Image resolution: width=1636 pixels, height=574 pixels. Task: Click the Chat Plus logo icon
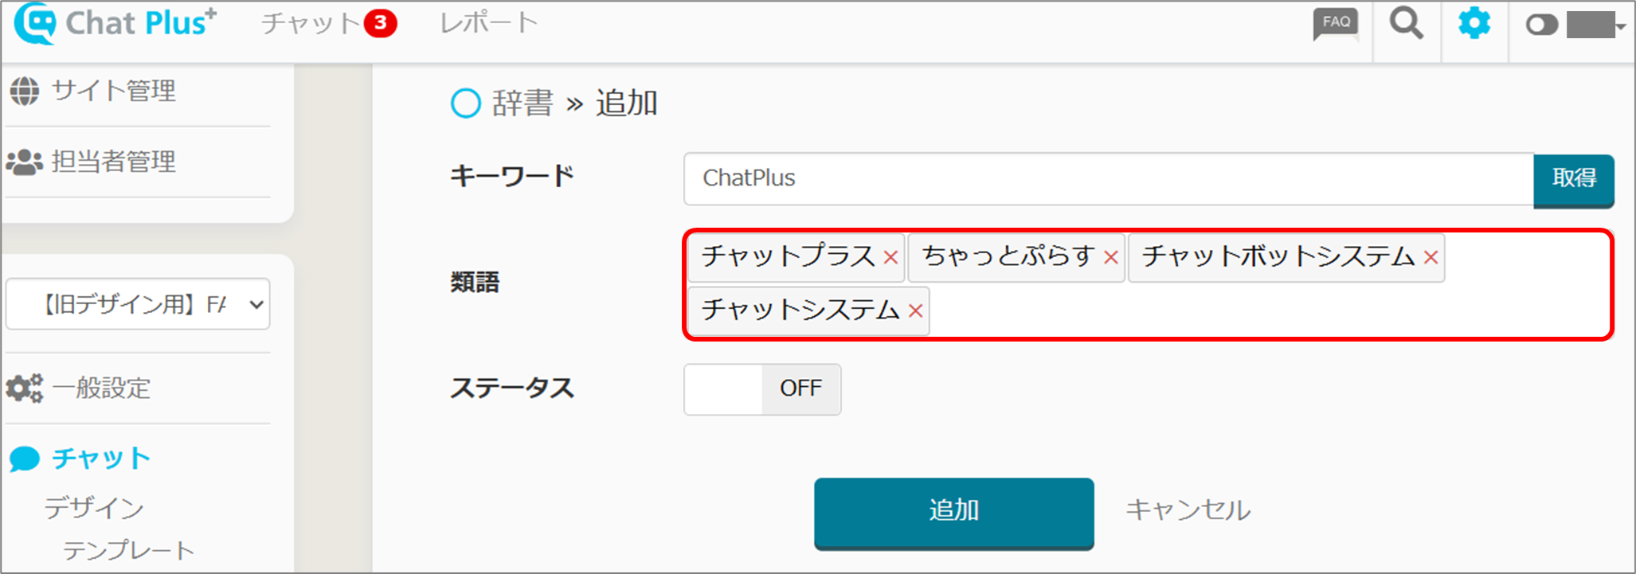(x=36, y=23)
